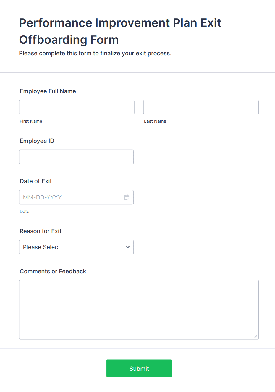Click the First Name input field
Viewport: 275px width, 392px height.
[x=77, y=107]
